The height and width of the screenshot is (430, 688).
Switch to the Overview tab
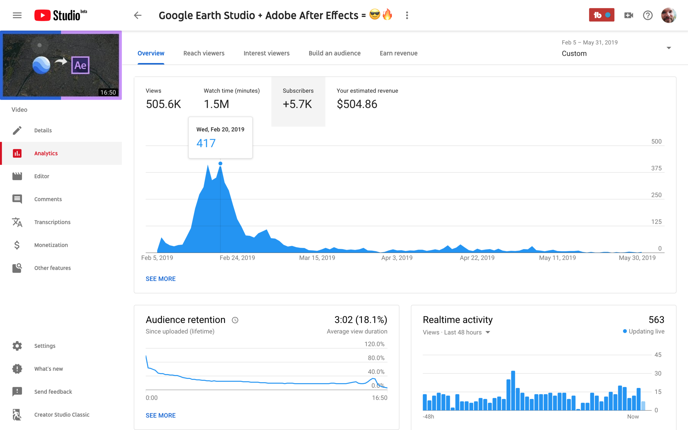click(151, 53)
